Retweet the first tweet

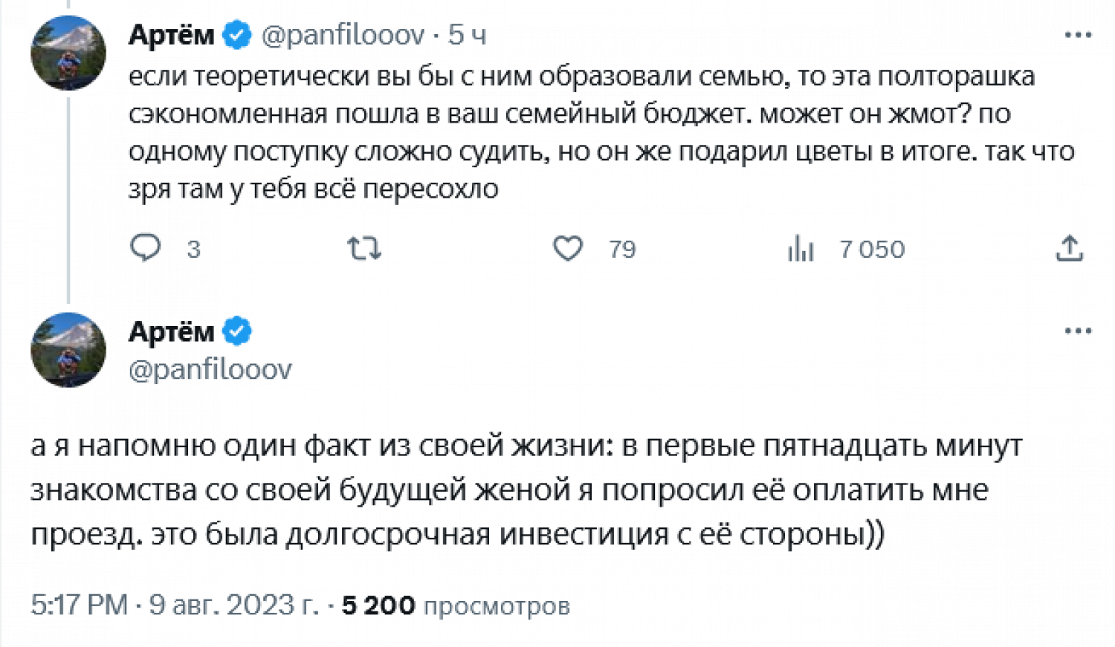click(364, 248)
